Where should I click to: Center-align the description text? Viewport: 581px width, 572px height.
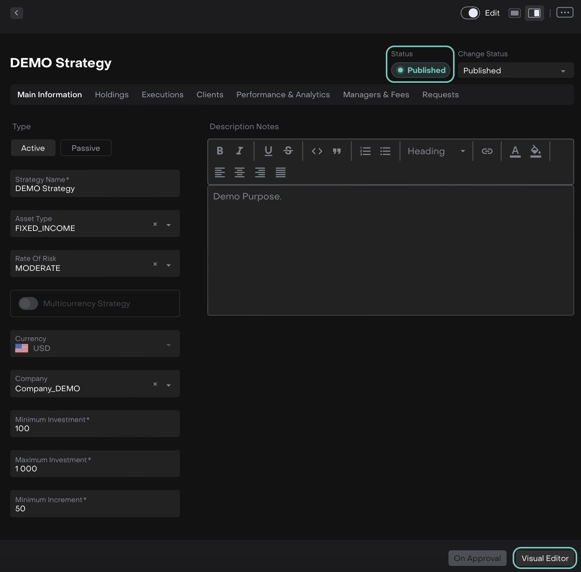pyautogui.click(x=239, y=172)
